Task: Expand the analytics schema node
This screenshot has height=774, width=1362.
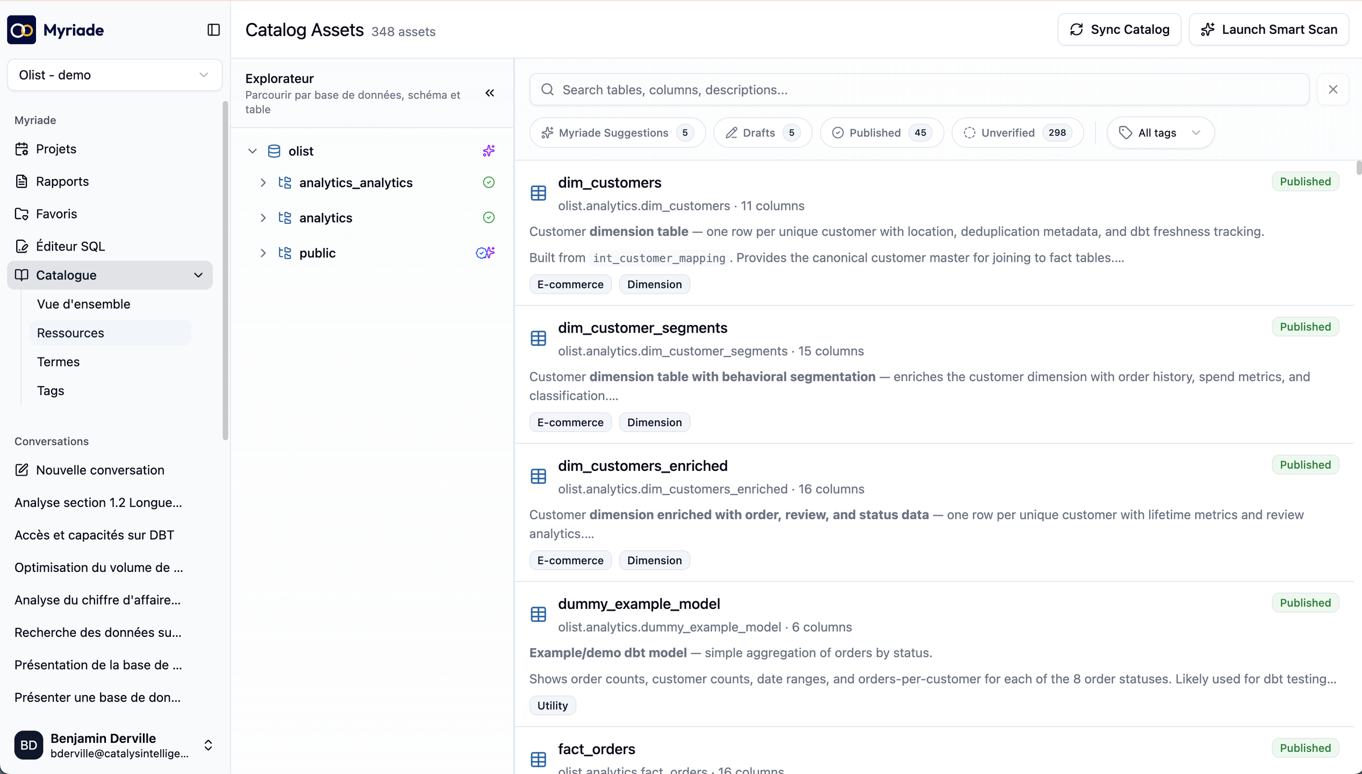Action: pyautogui.click(x=263, y=218)
